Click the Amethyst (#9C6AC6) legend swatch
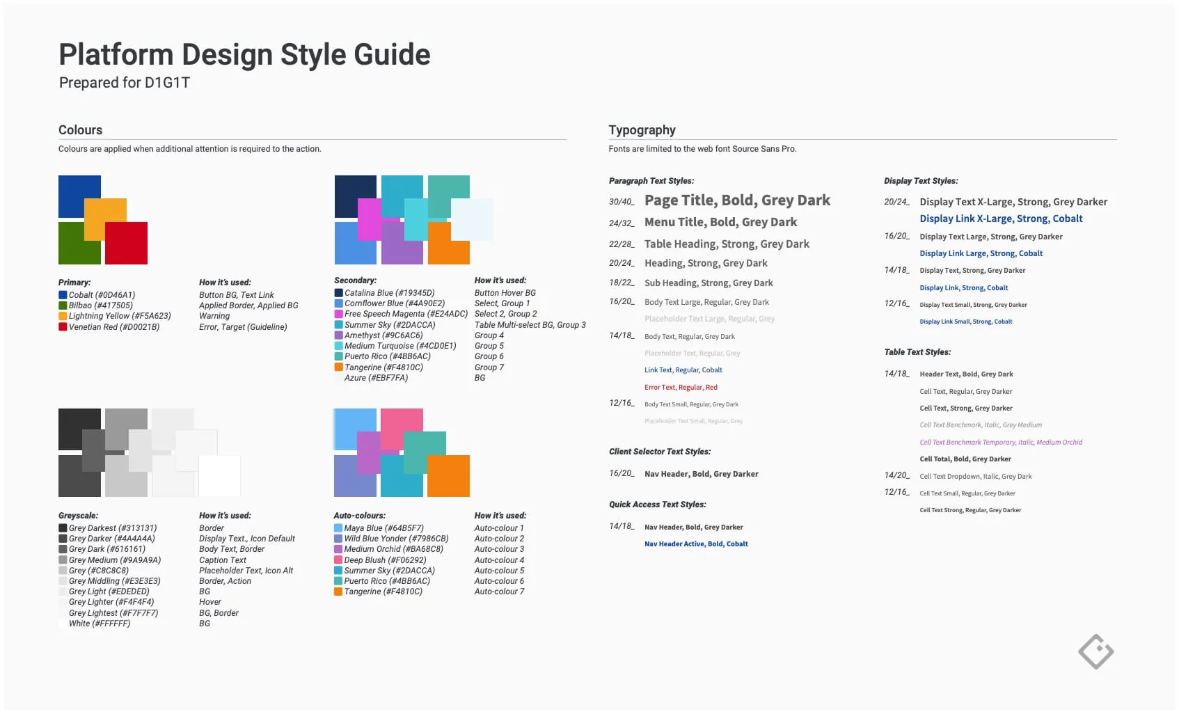Image resolution: width=1179 pixels, height=714 pixels. (338, 335)
